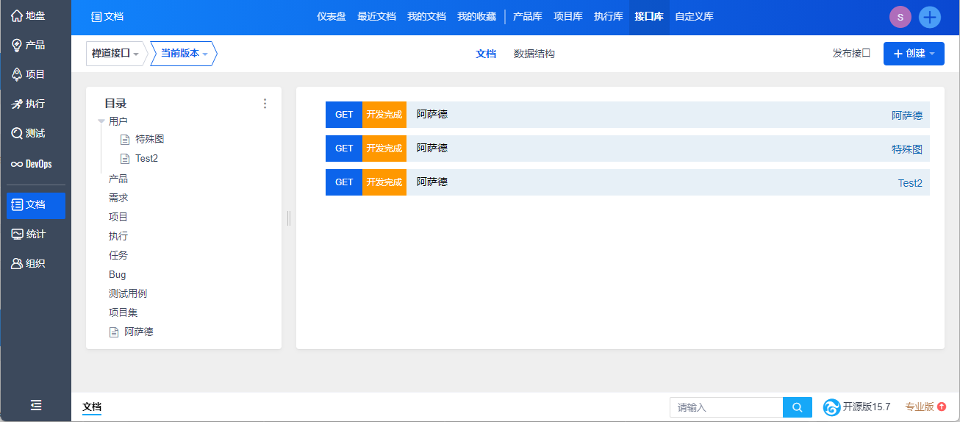Click the search magnifier button
Screen dimensions: 960x422
(x=798, y=407)
